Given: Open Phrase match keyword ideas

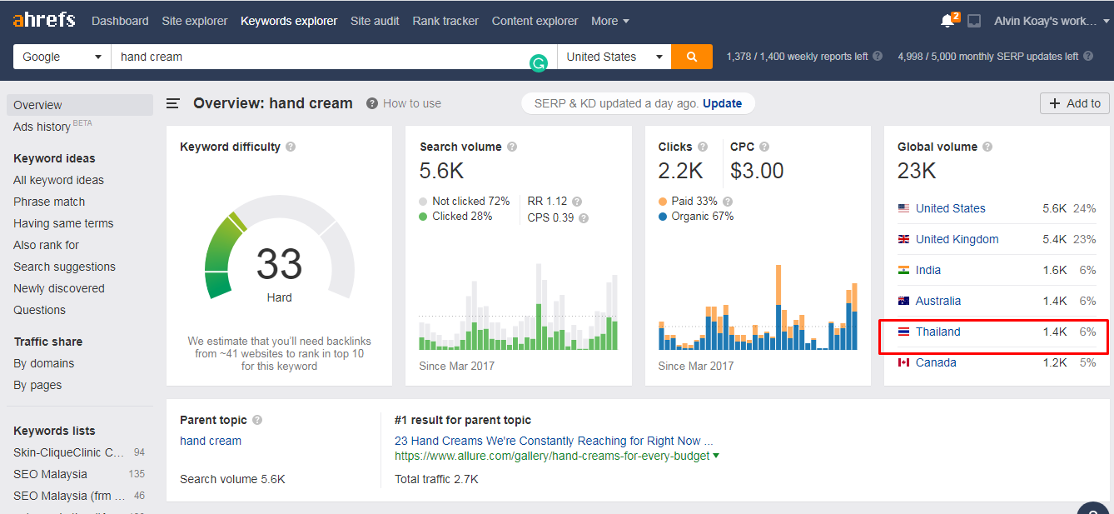Looking at the screenshot, I should pyautogui.click(x=49, y=202).
